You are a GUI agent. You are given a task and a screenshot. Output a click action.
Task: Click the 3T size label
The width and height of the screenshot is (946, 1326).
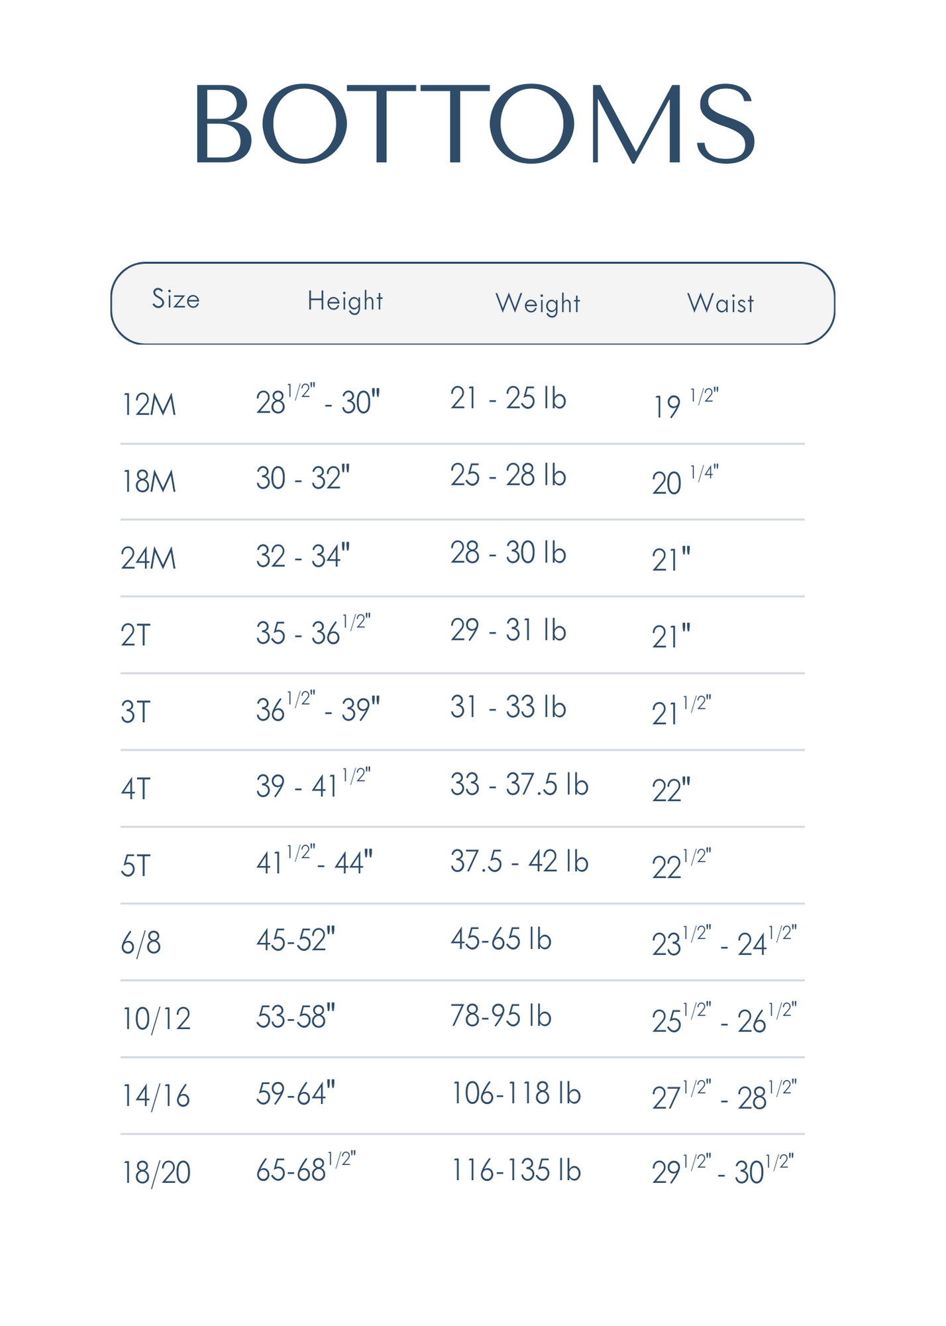pos(136,712)
